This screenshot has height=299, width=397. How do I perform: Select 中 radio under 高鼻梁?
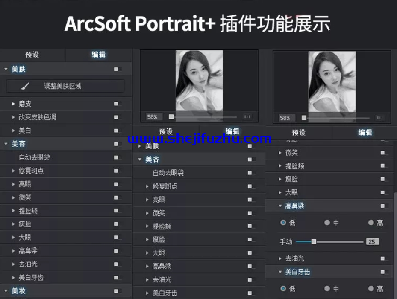(x=327, y=222)
